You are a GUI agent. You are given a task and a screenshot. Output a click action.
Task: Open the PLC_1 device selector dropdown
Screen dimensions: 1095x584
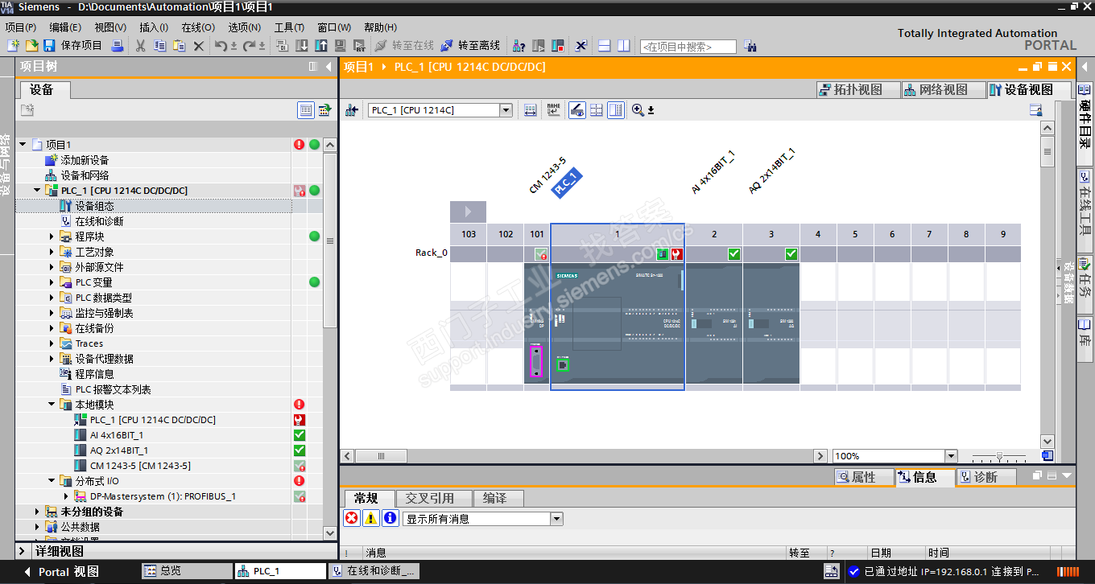click(x=506, y=110)
